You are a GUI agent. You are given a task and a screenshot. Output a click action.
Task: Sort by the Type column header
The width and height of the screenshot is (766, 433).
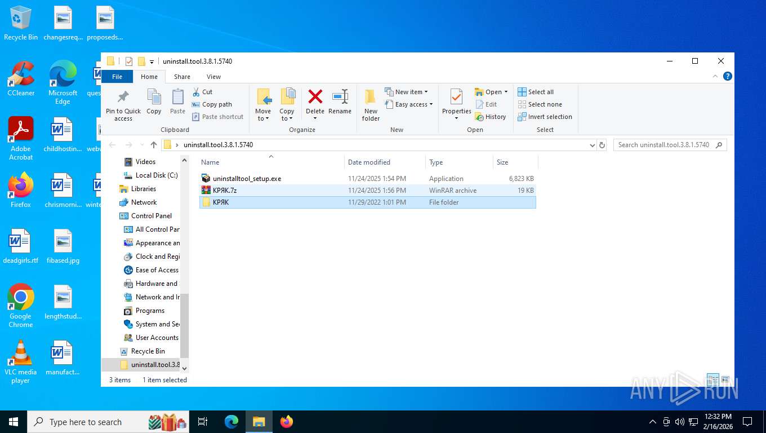[459, 162]
